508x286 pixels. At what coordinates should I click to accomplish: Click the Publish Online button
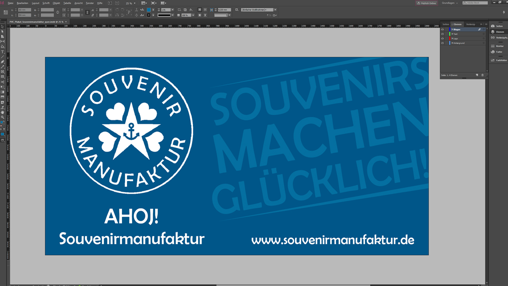(x=427, y=3)
